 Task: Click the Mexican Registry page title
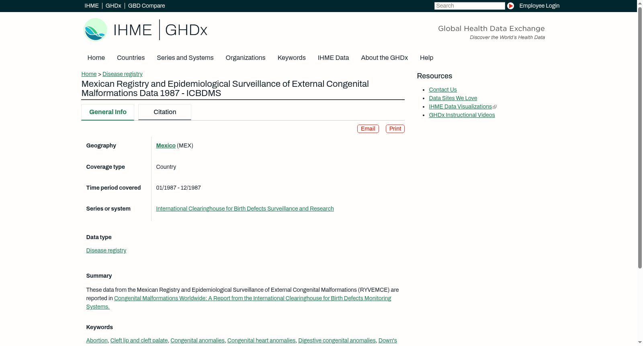[225, 88]
